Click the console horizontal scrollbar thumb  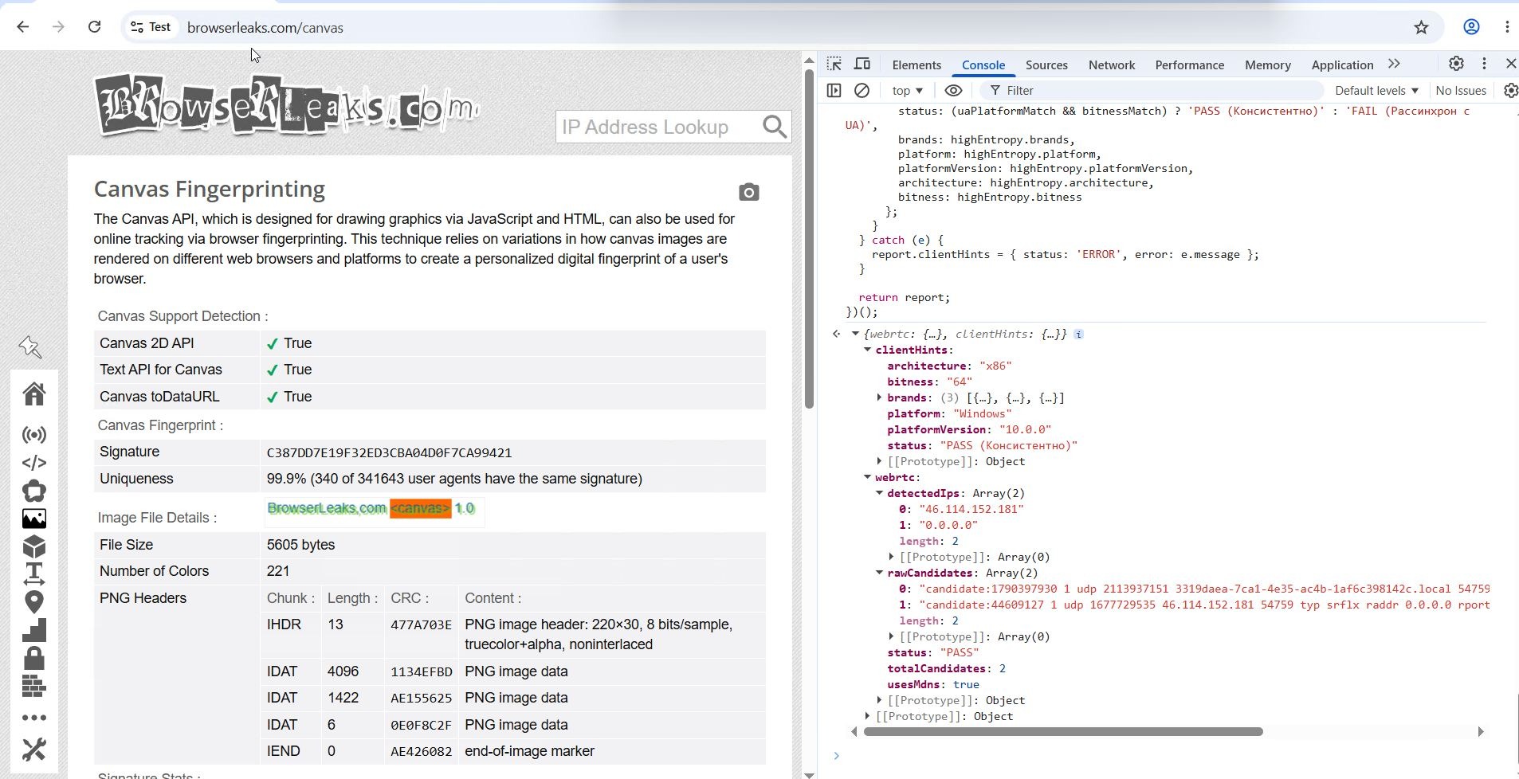click(1063, 731)
